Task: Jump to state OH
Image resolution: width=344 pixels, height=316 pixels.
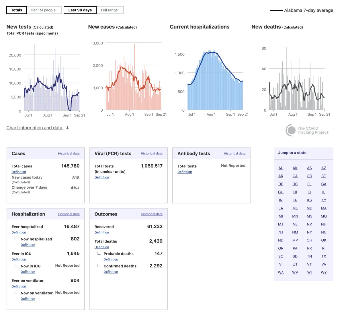Action: pyautogui.click(x=309, y=240)
